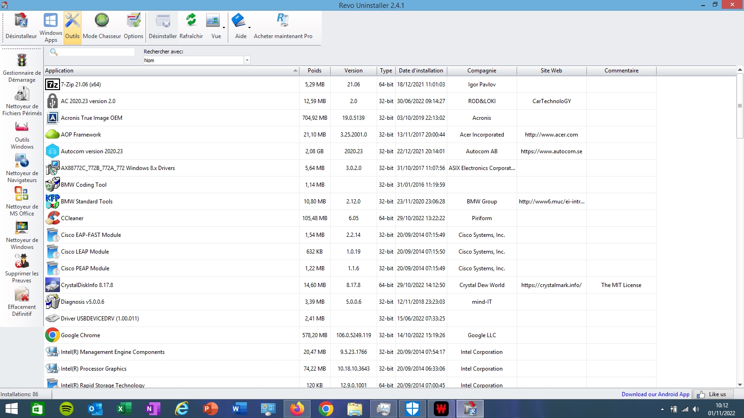Open Nettoyeur de Windows

point(22,235)
